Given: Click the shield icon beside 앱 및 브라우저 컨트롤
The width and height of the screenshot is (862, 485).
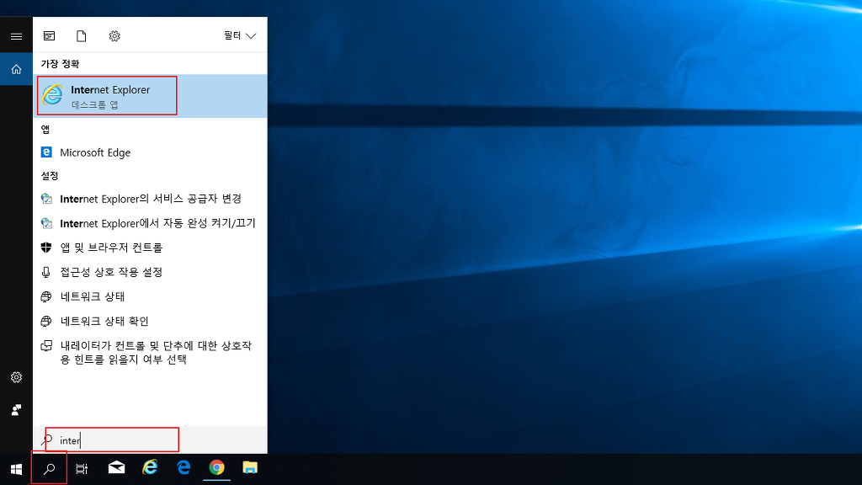Looking at the screenshot, I should coord(46,248).
